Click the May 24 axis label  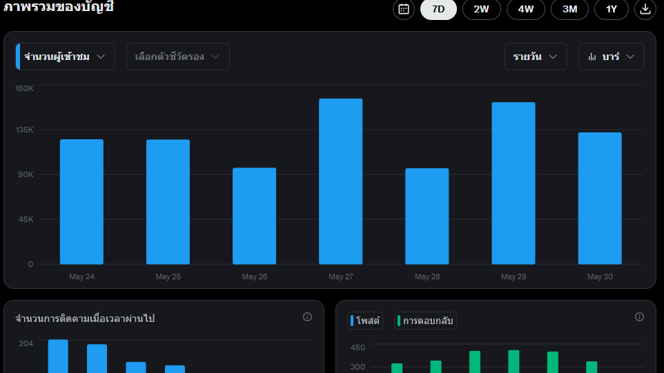pos(81,276)
